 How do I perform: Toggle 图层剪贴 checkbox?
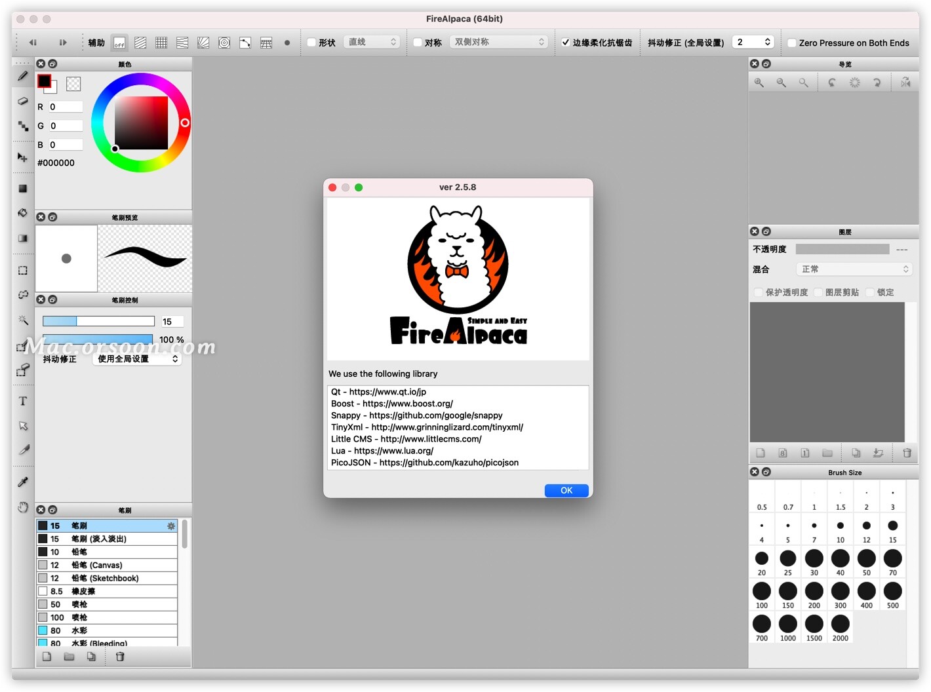coord(818,292)
